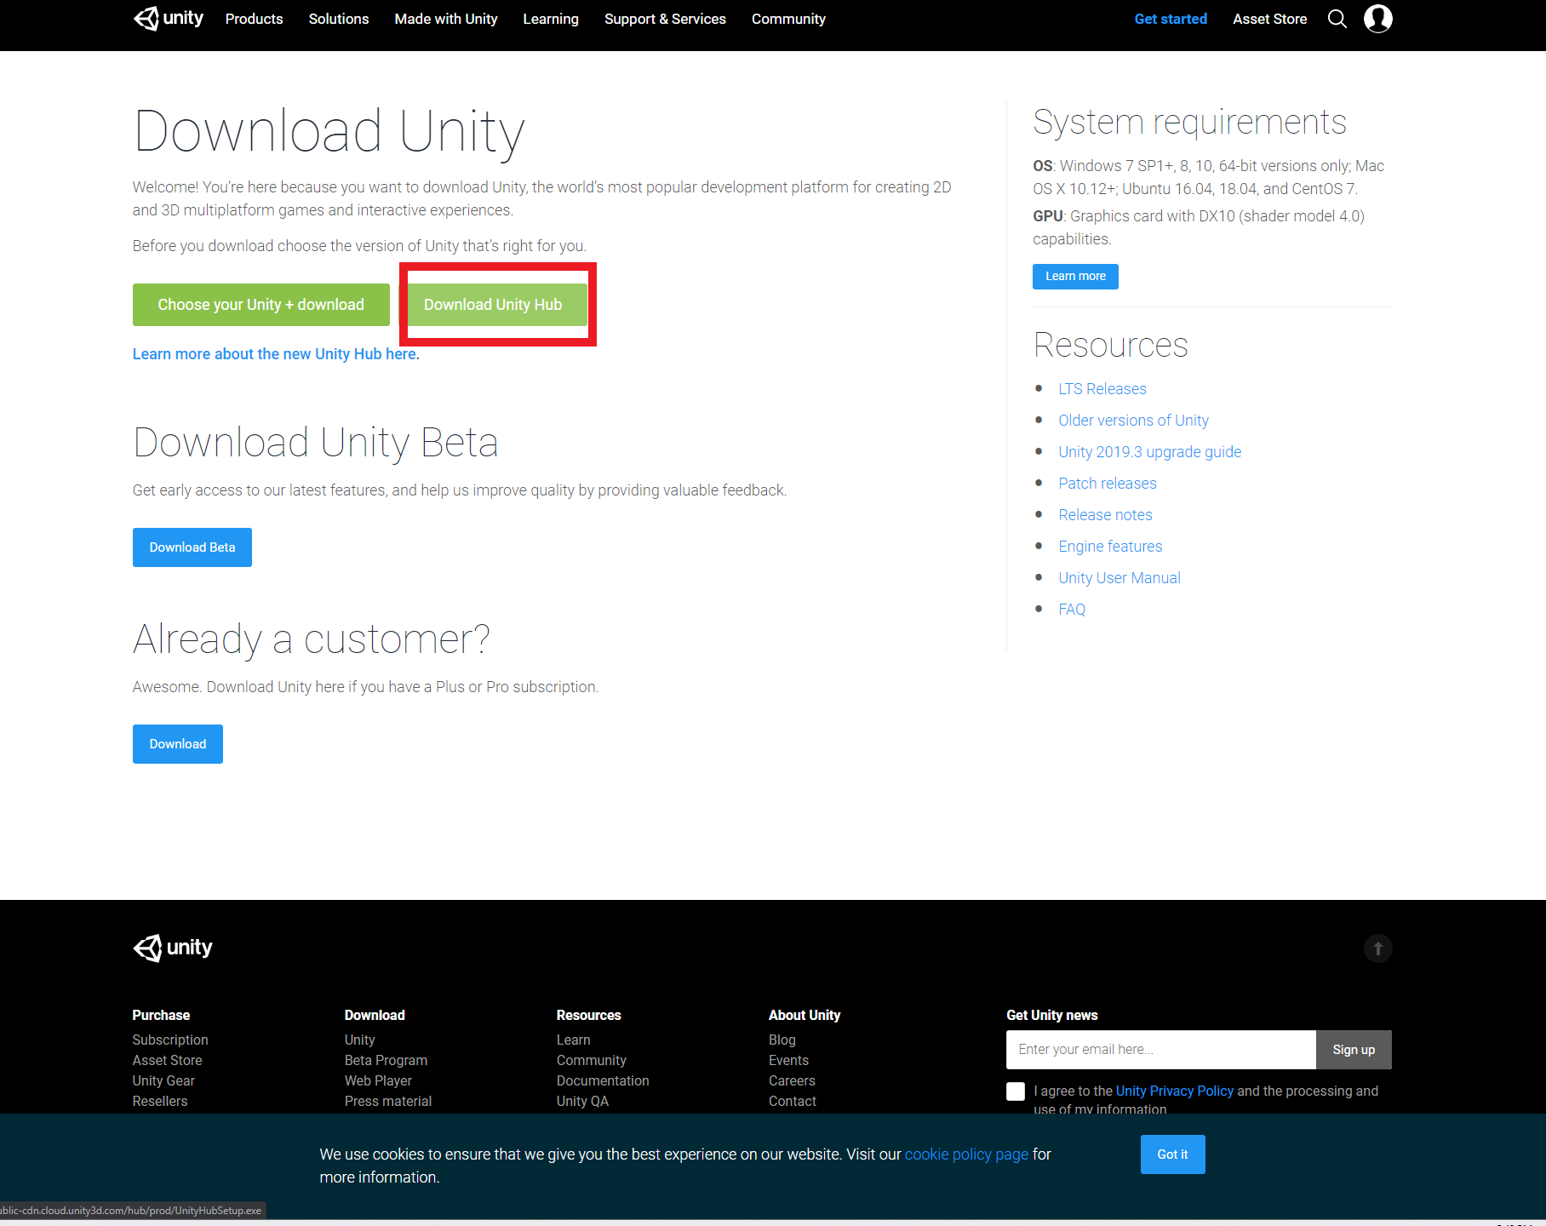
Task: Open Older versions of Unity link
Action: [1133, 421]
